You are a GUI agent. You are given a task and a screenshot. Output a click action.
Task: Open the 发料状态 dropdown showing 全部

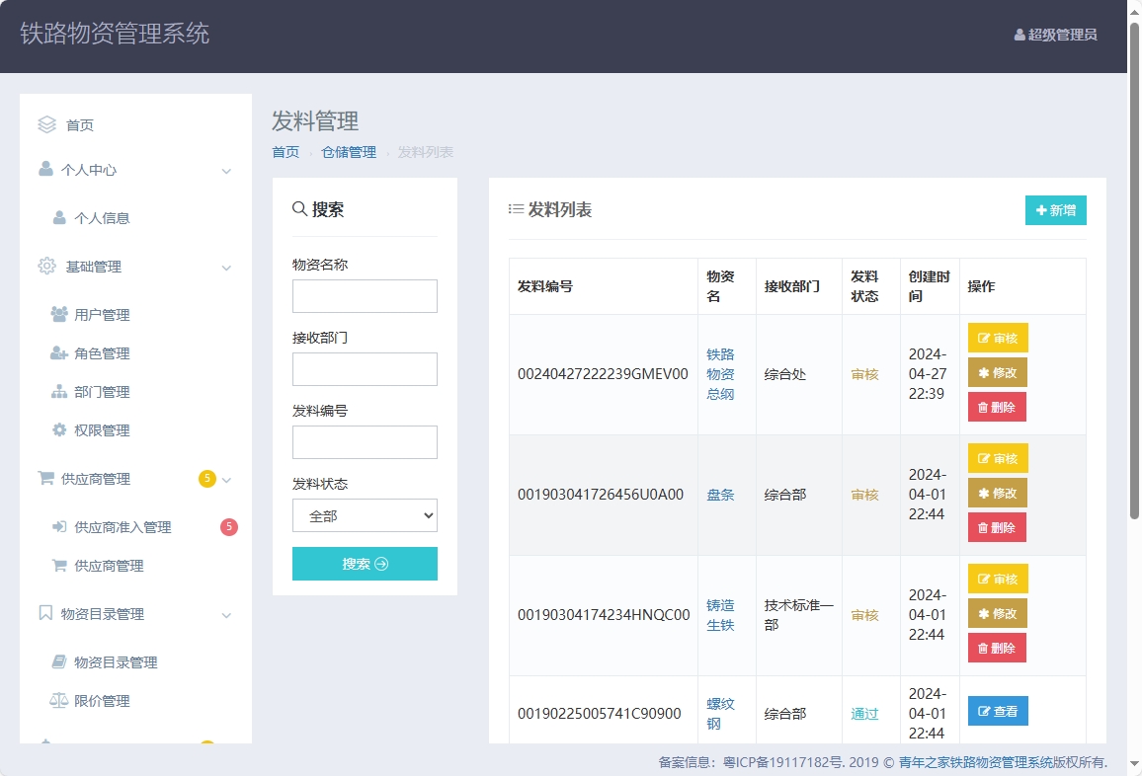click(x=365, y=515)
